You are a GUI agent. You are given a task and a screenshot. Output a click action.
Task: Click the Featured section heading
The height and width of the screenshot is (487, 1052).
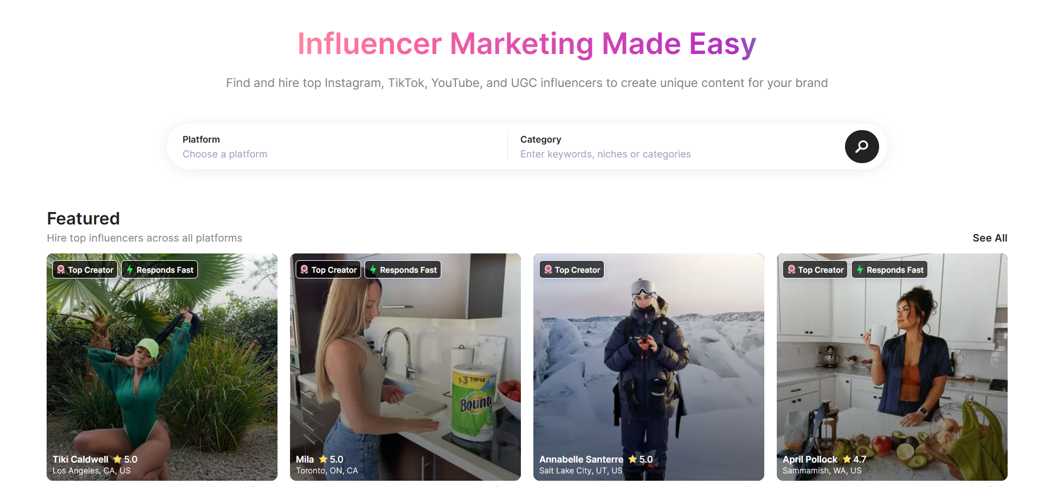click(84, 218)
